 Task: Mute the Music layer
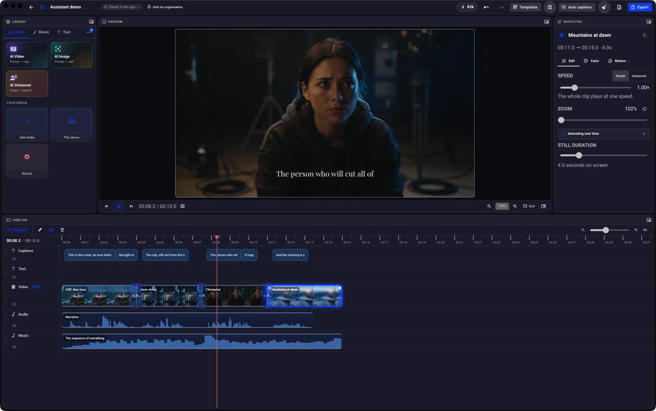click(x=14, y=347)
